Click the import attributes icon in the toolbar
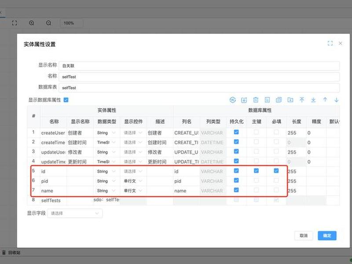Viewport: 352px width, 264px height. click(244, 100)
